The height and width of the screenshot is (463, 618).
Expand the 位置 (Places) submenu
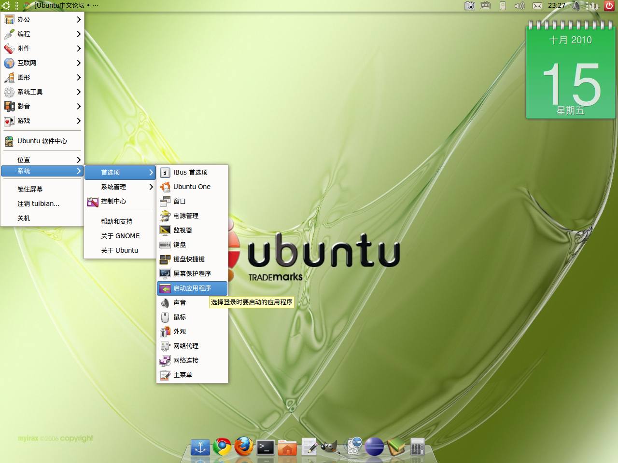42,159
